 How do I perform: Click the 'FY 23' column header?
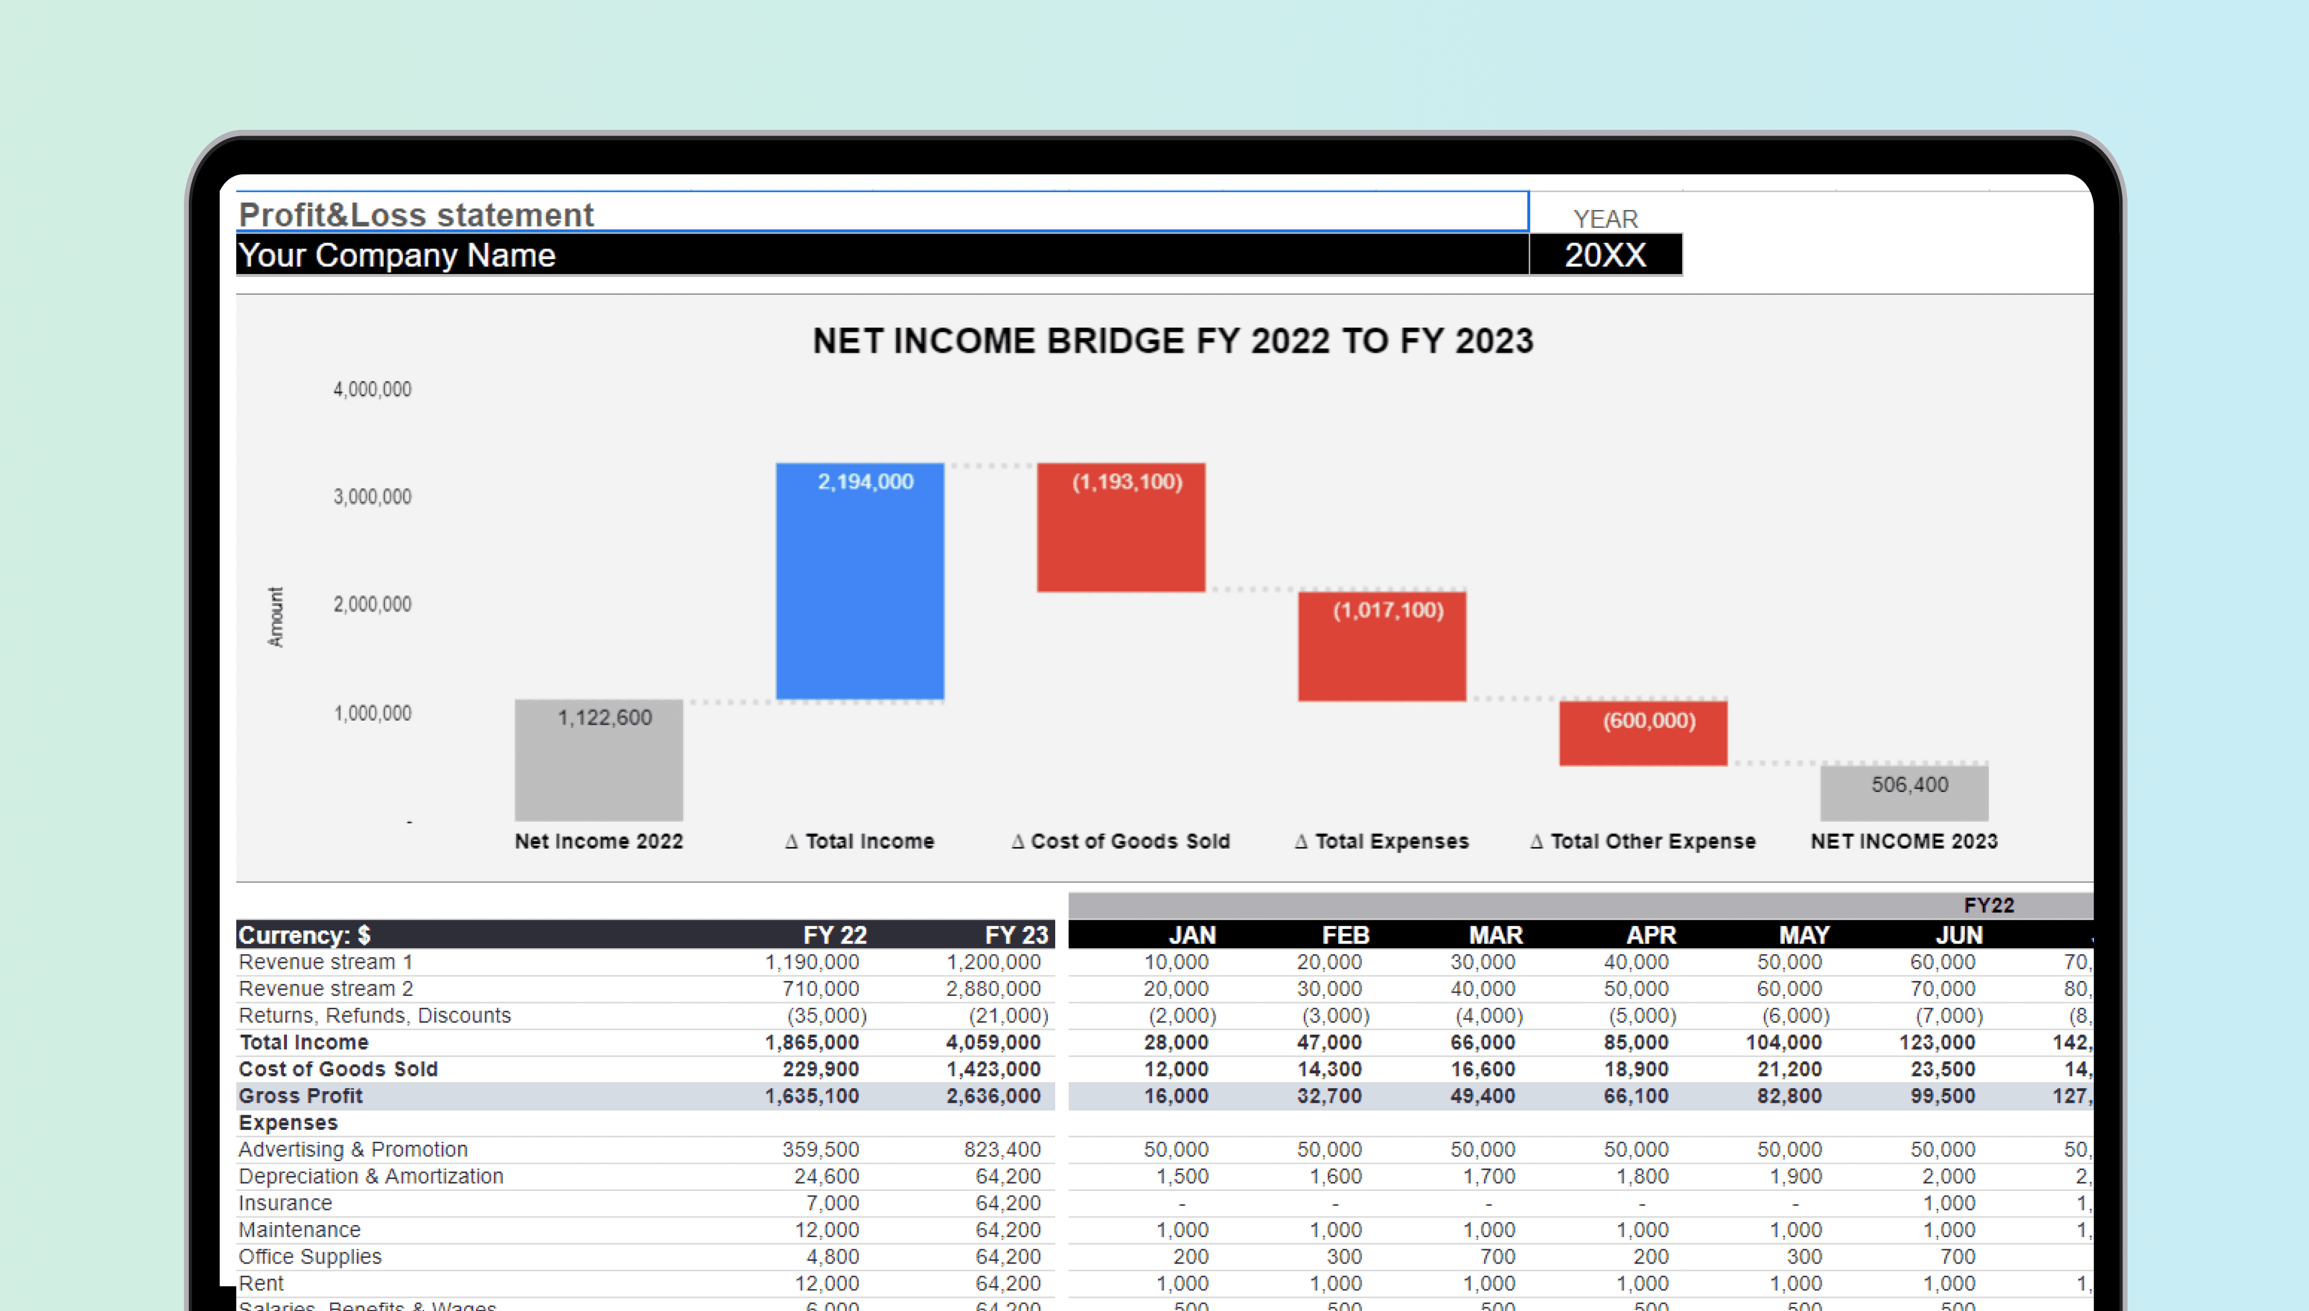point(1016,935)
